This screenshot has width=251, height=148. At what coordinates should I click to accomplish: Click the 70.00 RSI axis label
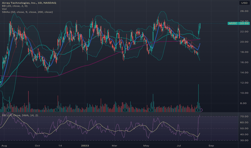click(244, 116)
